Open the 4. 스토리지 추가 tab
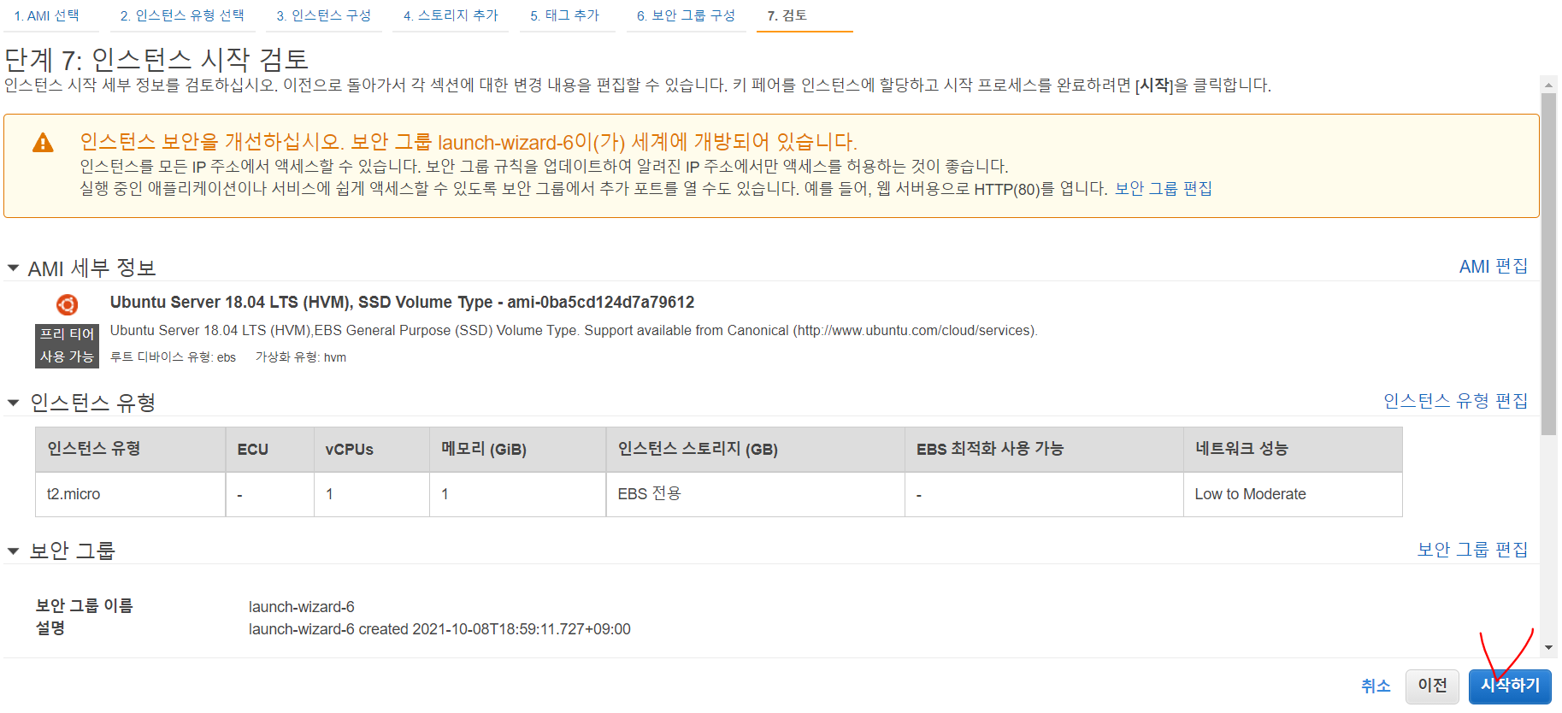This screenshot has width=1562, height=713. point(451,15)
